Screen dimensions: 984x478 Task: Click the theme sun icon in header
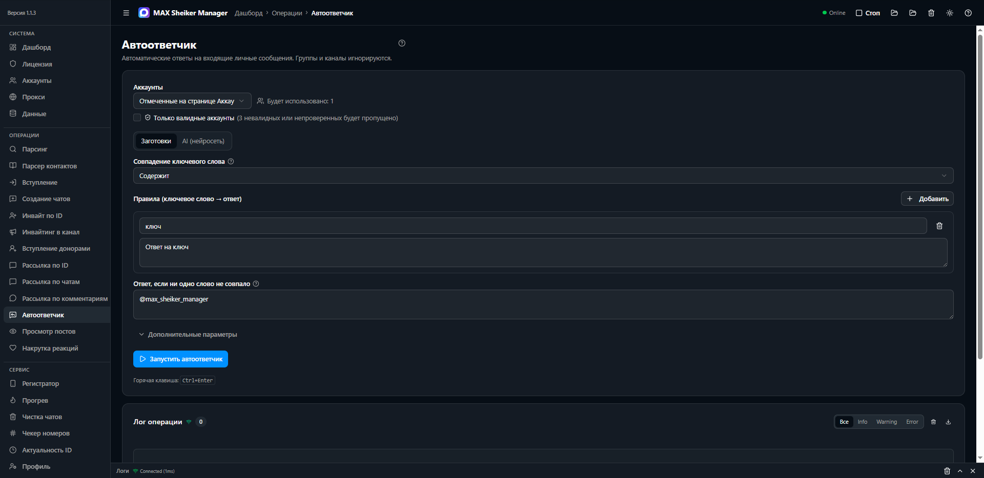950,13
